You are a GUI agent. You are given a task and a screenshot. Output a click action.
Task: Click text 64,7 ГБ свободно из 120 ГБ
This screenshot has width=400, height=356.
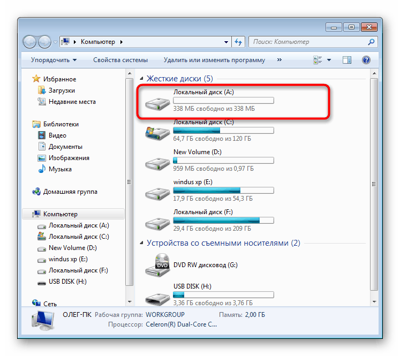click(x=212, y=139)
